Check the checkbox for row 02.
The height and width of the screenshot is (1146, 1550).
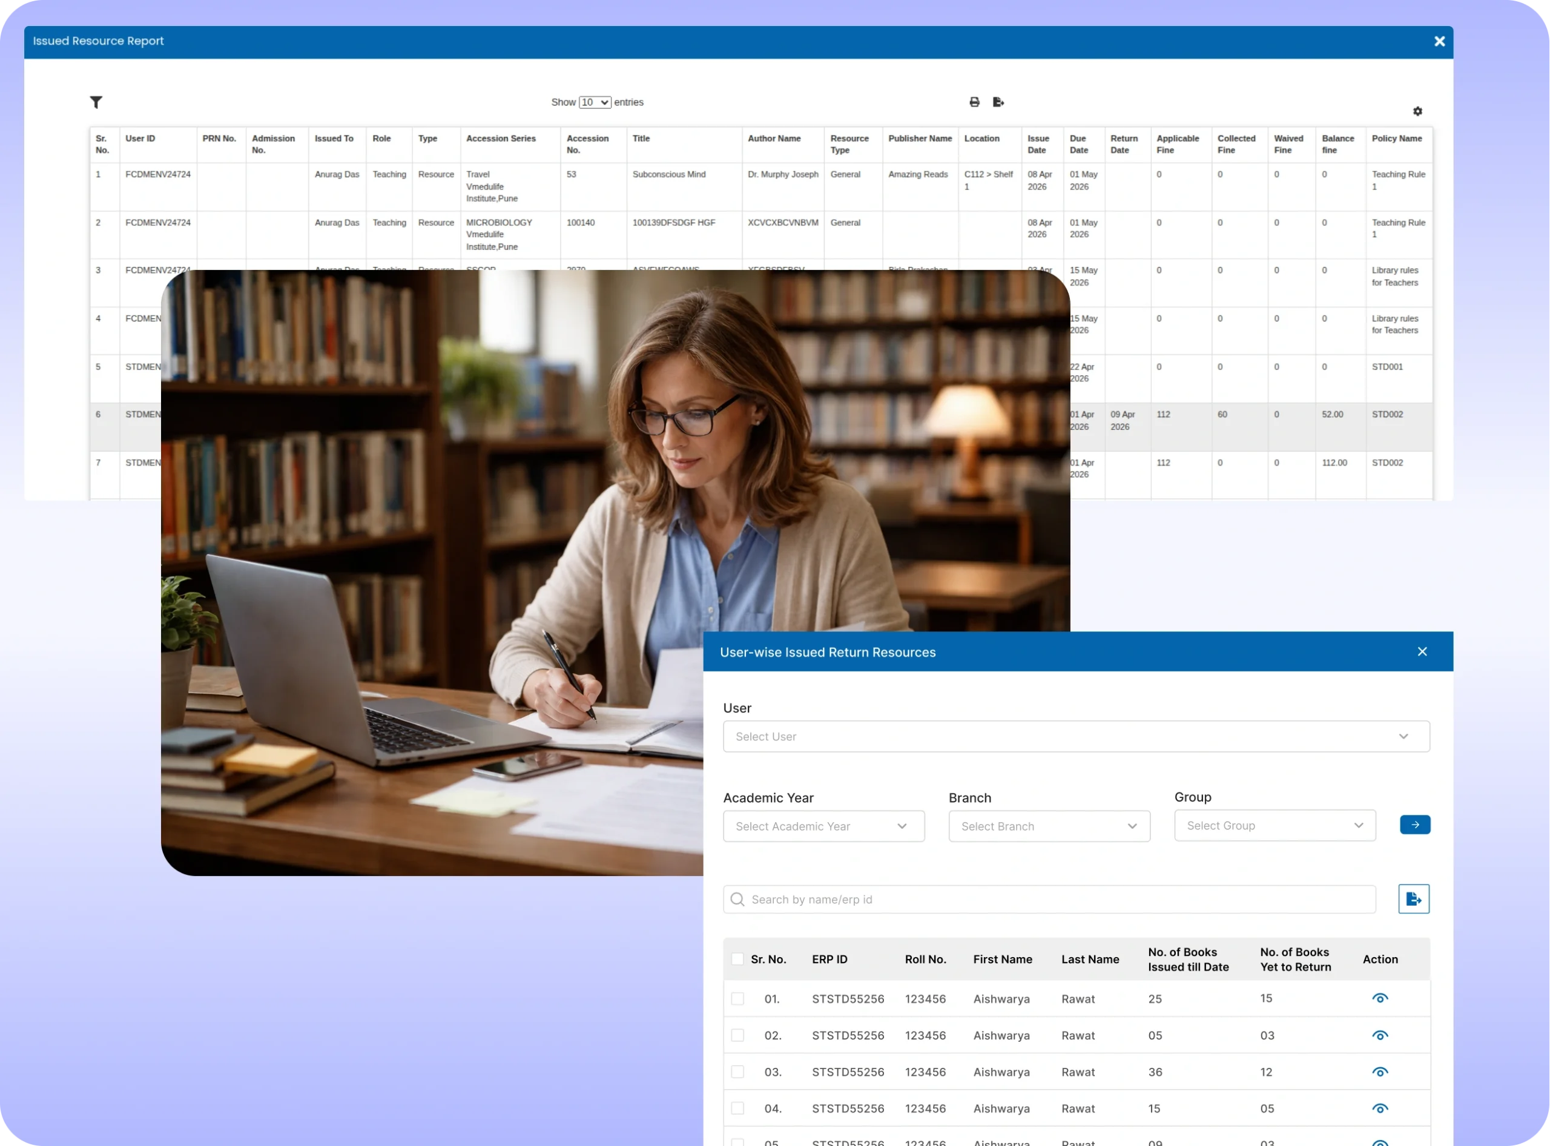737,1035
